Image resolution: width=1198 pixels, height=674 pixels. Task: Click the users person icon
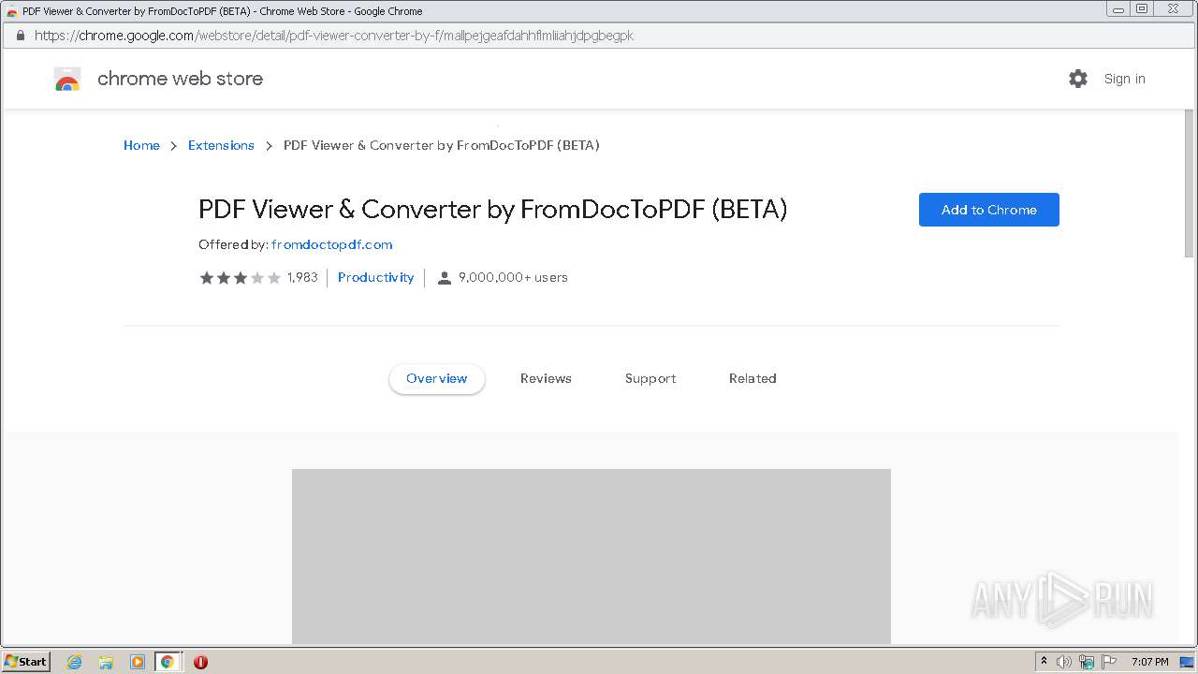click(445, 278)
